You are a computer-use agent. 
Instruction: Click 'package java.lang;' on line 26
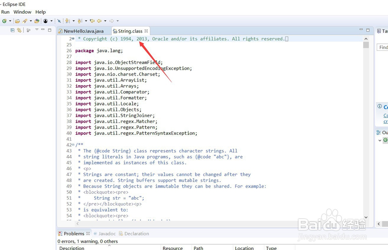[99, 51]
